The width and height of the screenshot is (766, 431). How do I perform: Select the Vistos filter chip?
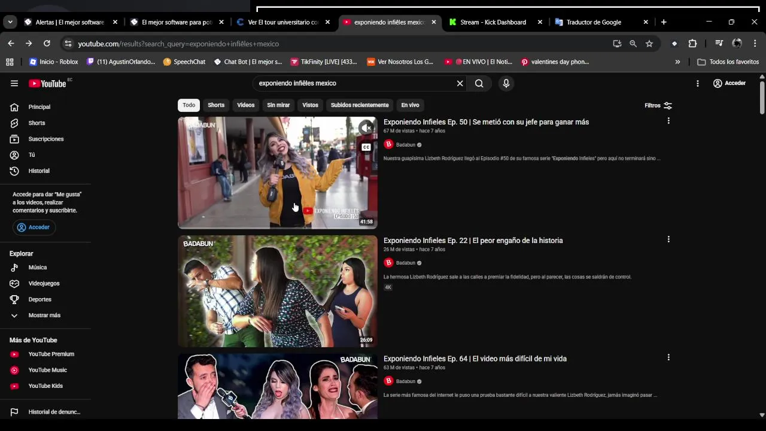(x=311, y=105)
